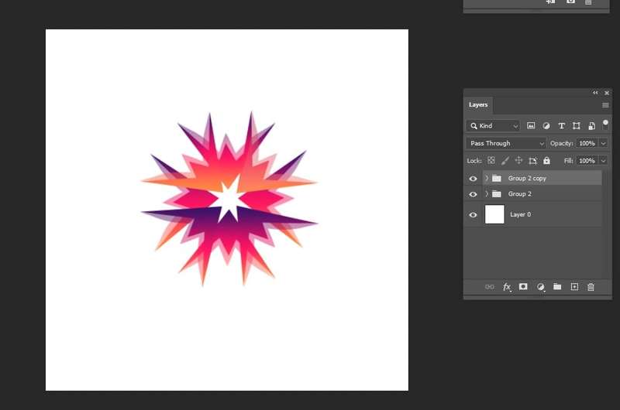The width and height of the screenshot is (620, 410).
Task: Delete layer with trash icon
Action: (591, 287)
